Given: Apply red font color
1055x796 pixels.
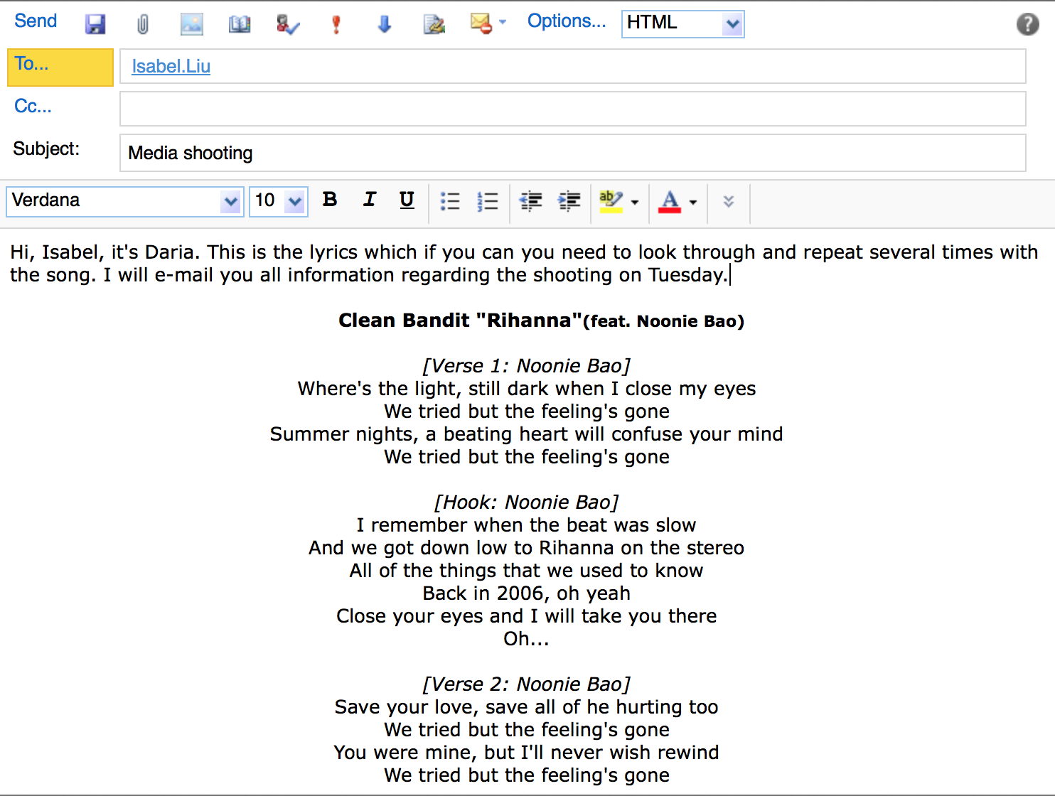Looking at the screenshot, I should (670, 201).
